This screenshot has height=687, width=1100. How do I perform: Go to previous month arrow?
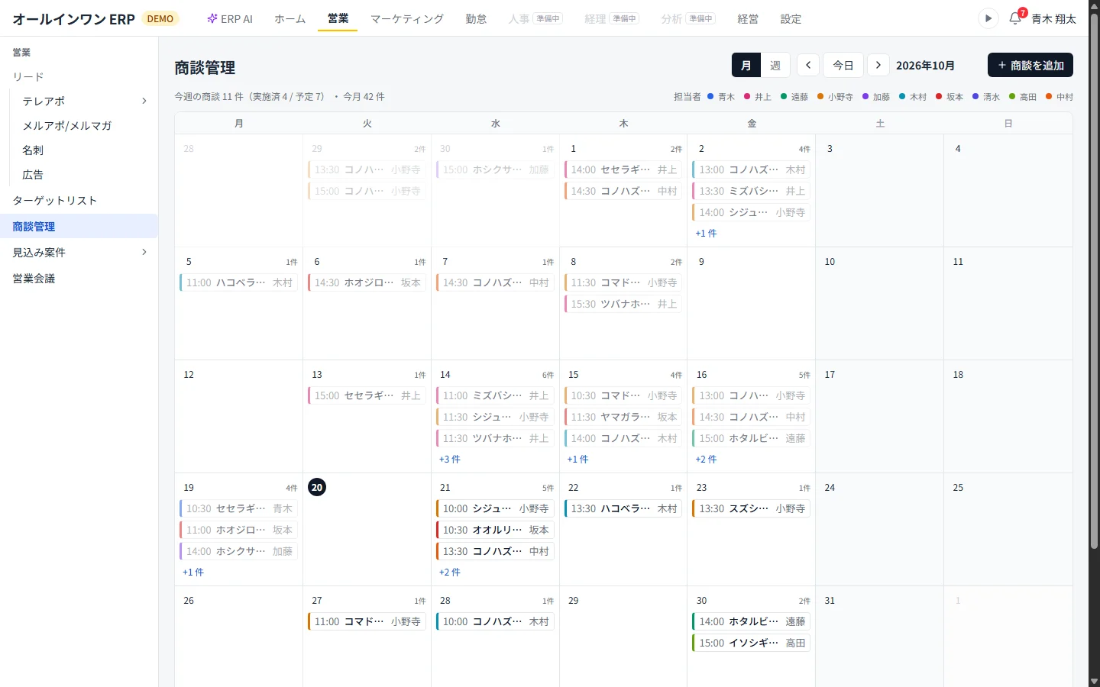click(x=808, y=65)
